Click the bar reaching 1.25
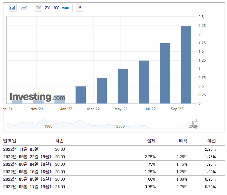 point(144,82)
